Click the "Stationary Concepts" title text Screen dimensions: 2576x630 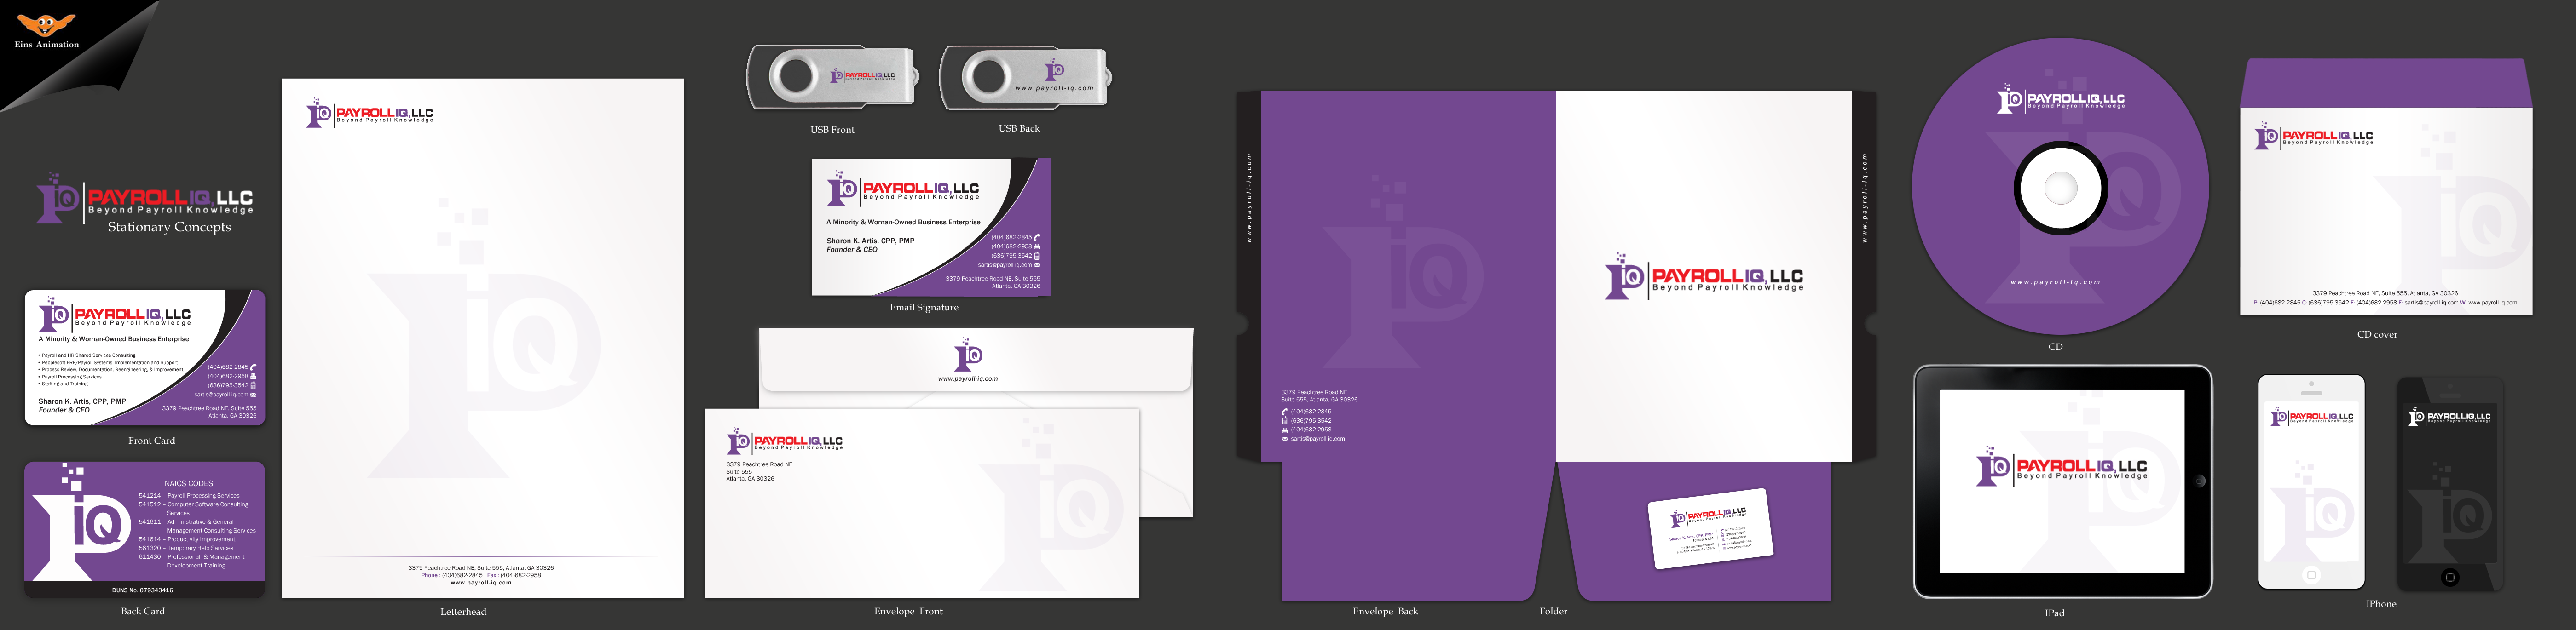(x=169, y=227)
